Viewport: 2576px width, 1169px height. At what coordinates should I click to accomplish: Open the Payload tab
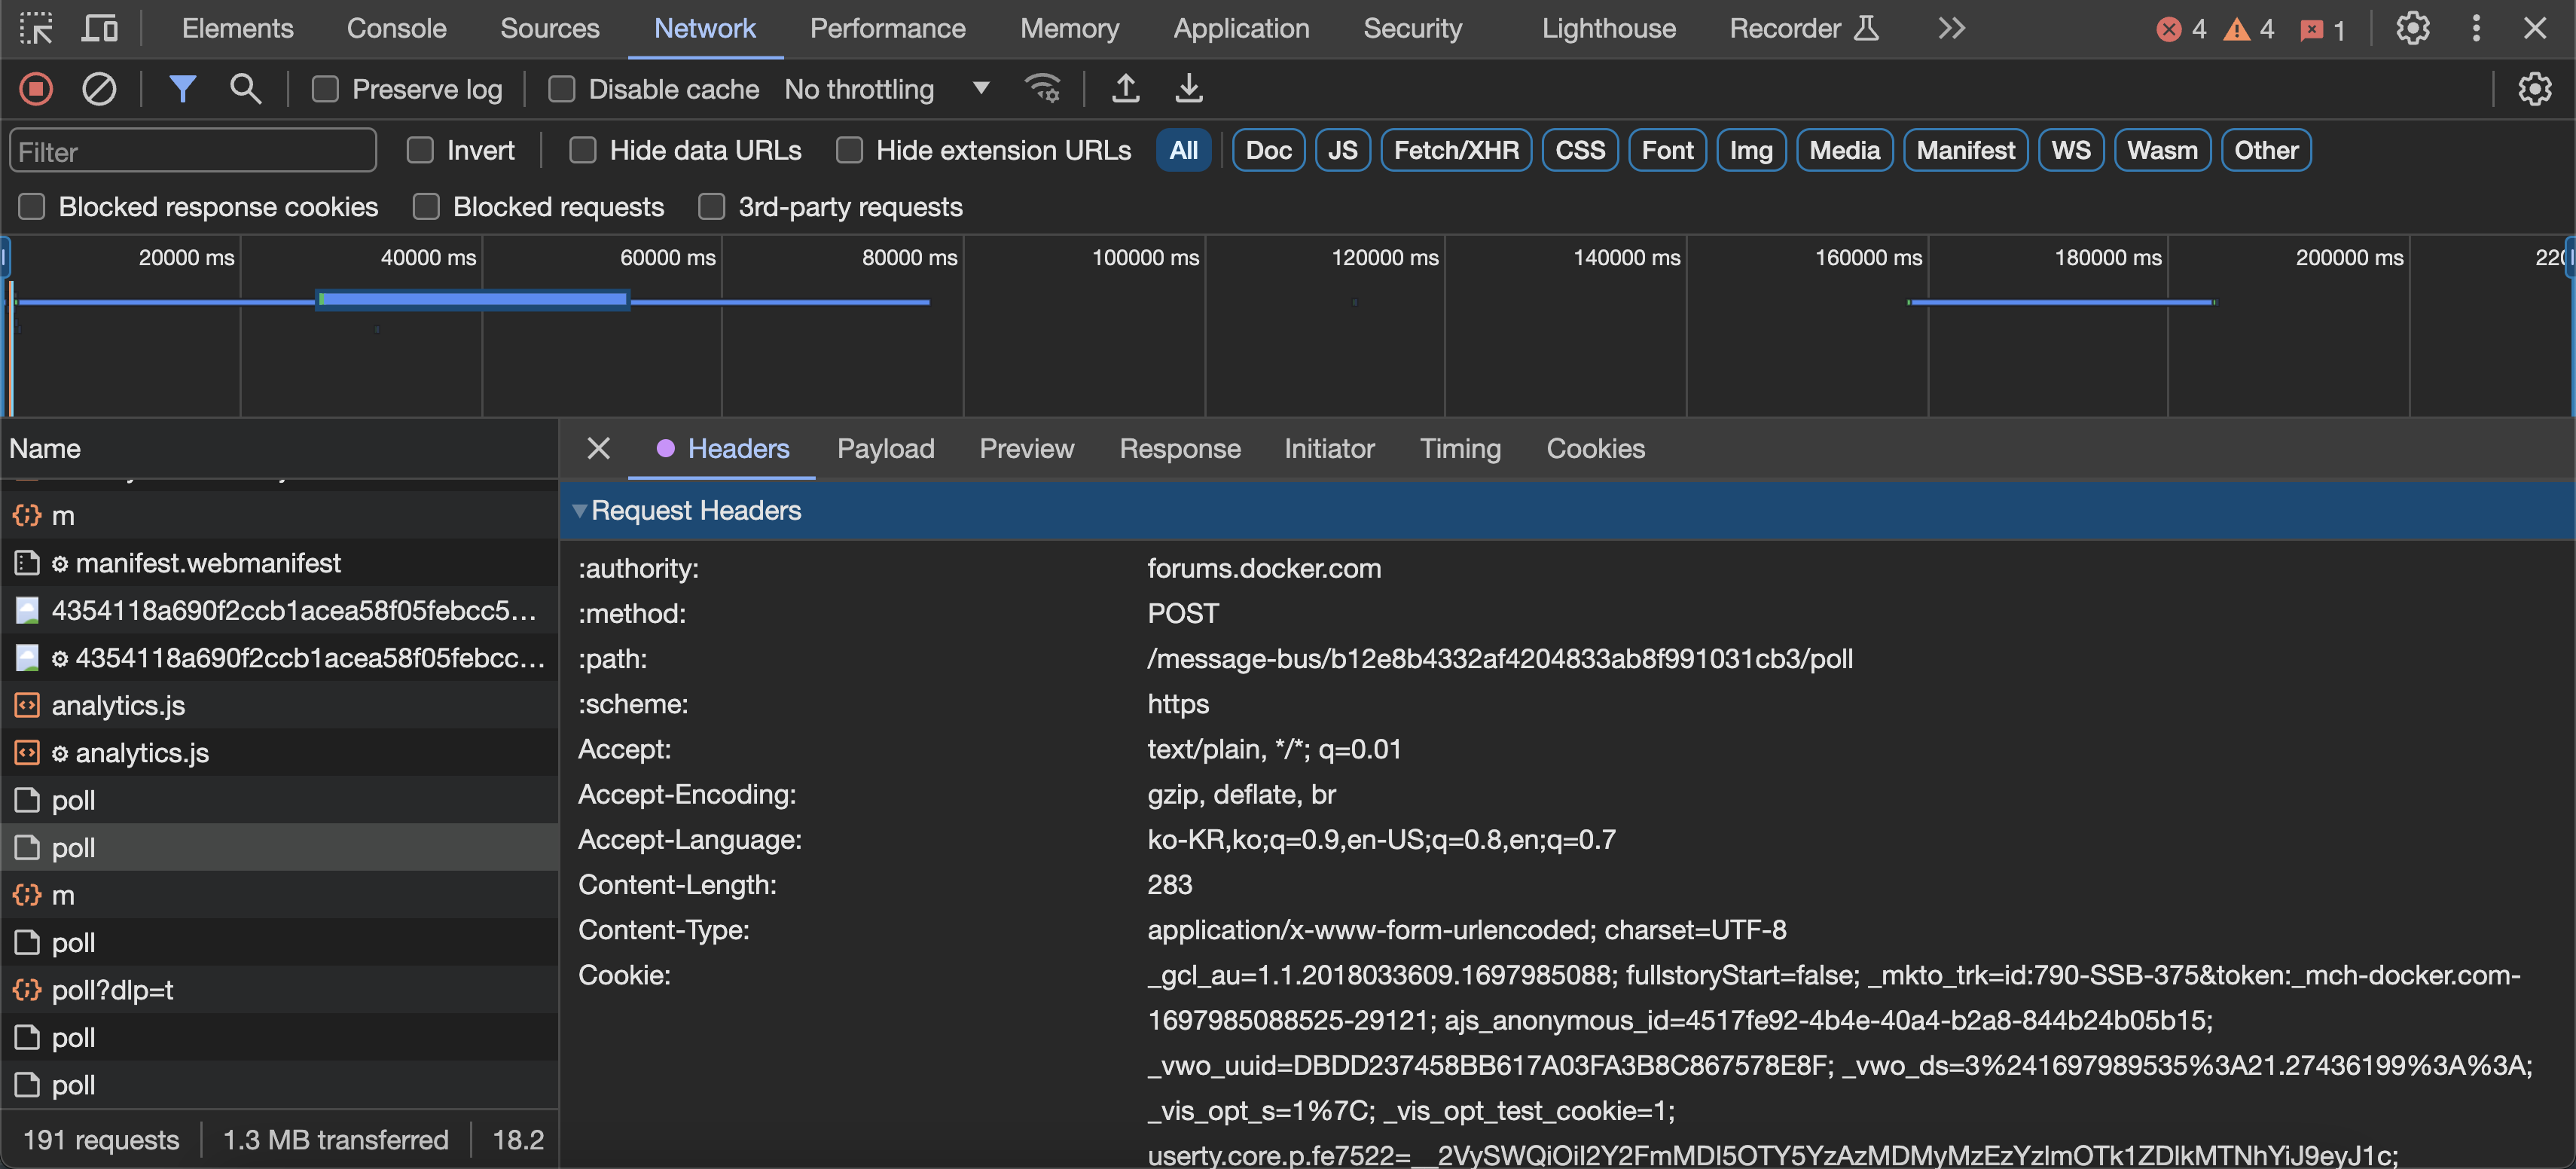pyautogui.click(x=885, y=448)
